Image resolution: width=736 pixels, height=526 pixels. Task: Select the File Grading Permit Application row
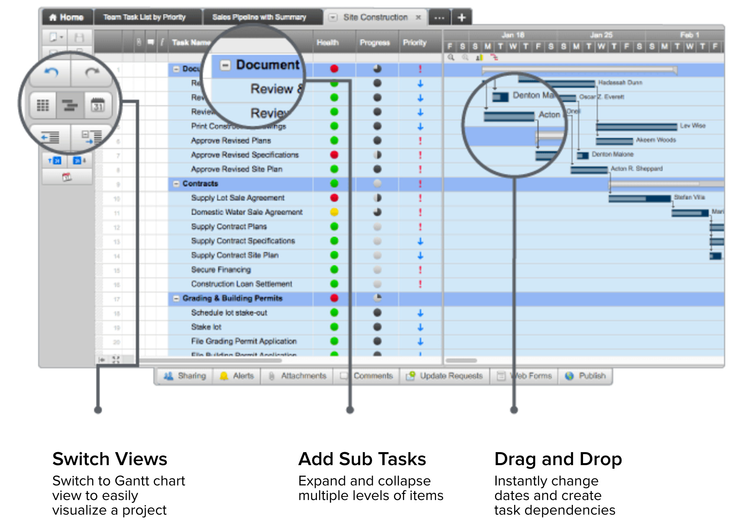244,341
